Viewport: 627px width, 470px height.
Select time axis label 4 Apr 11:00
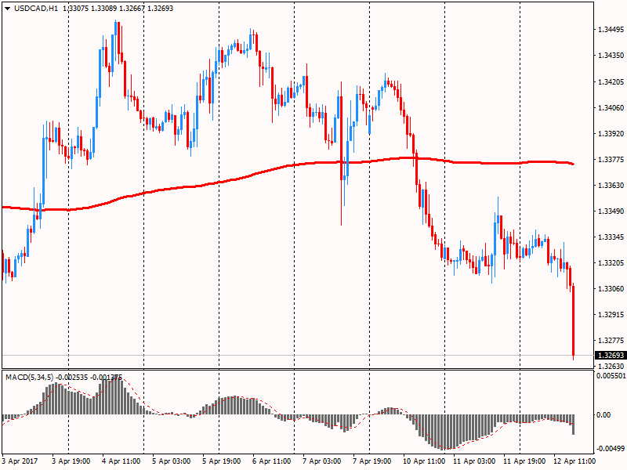[x=121, y=461]
